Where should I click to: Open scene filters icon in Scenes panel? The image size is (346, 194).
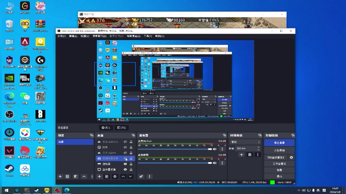click(75, 176)
